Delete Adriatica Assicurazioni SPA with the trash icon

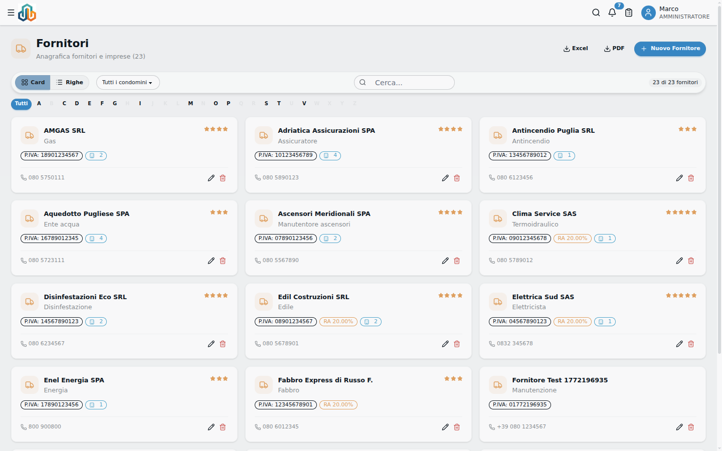coord(457,178)
